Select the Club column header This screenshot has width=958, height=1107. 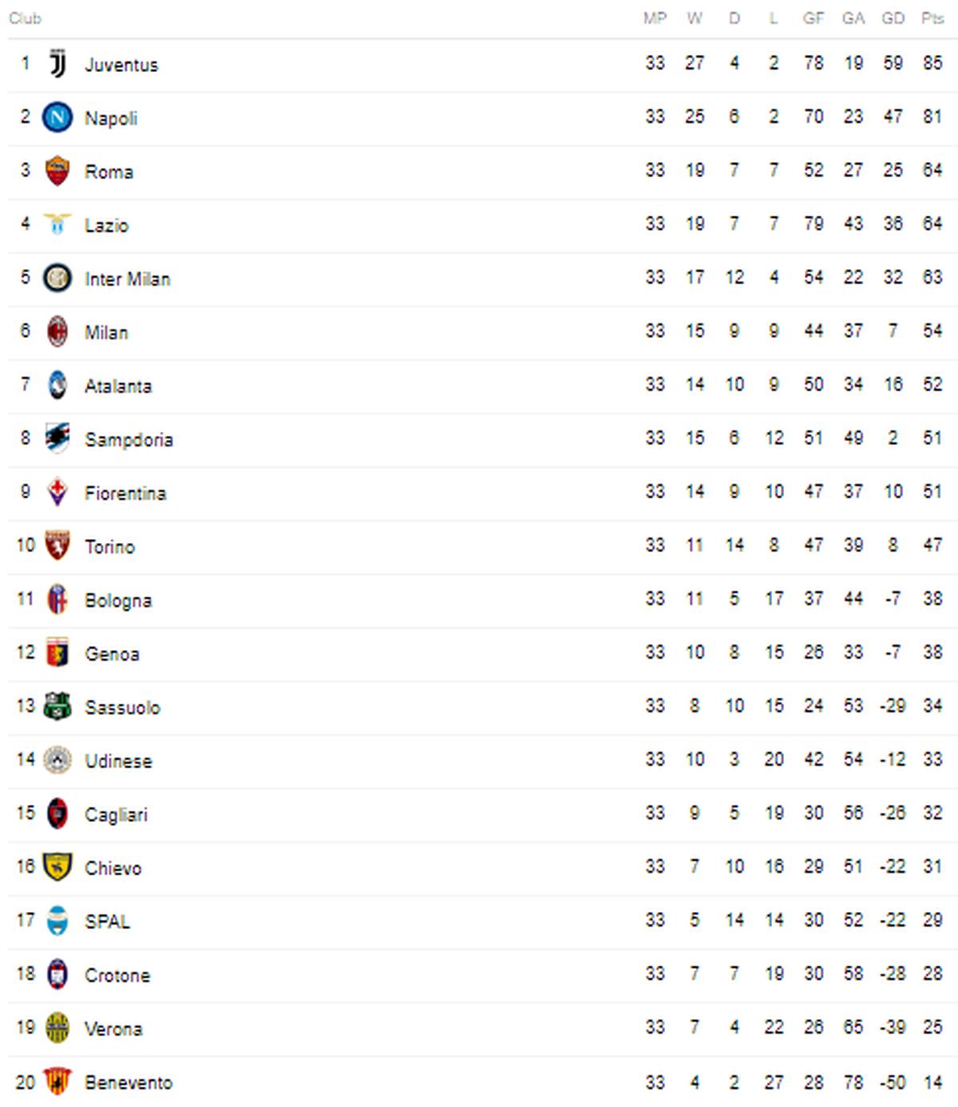coord(25,18)
